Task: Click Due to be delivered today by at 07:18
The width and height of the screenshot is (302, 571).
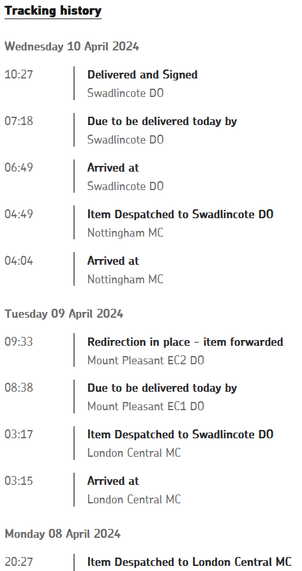Action: 162,121
